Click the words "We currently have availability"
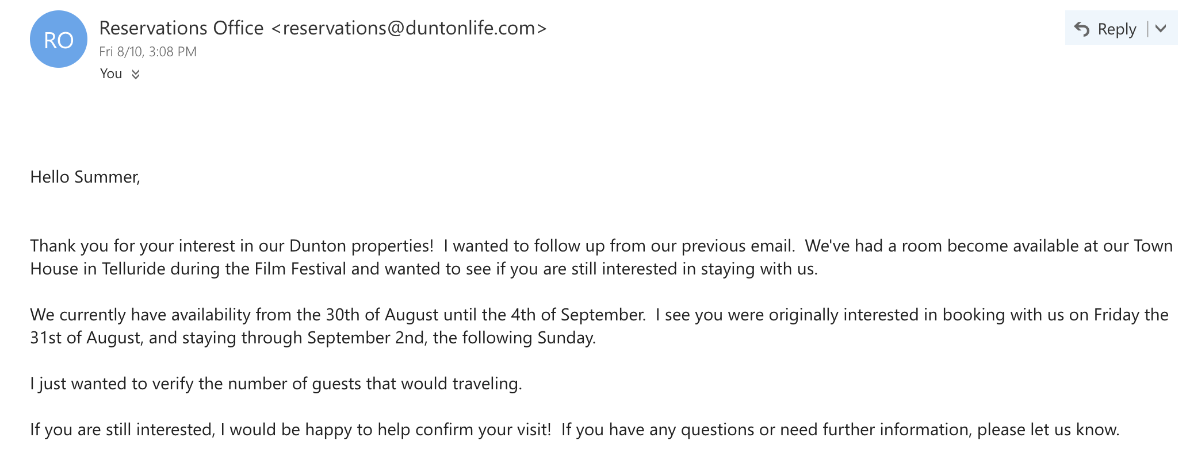This screenshot has height=472, width=1186. 140,315
